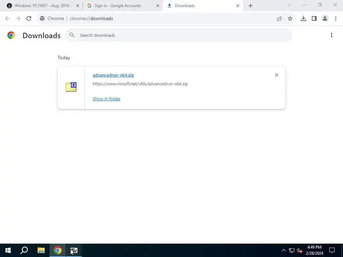
Task: Select the Downloads tab
Action: [203, 6]
